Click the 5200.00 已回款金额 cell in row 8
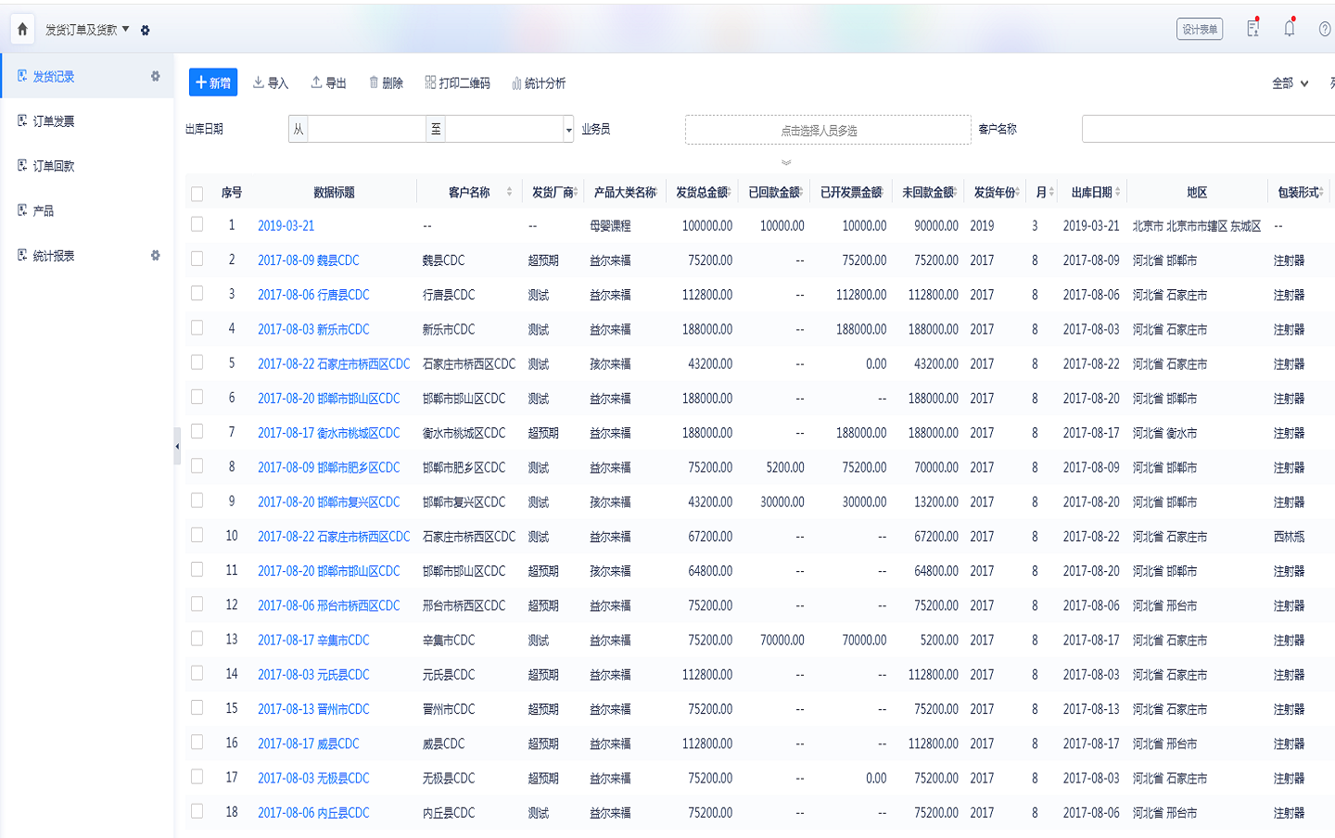 pyautogui.click(x=785, y=467)
